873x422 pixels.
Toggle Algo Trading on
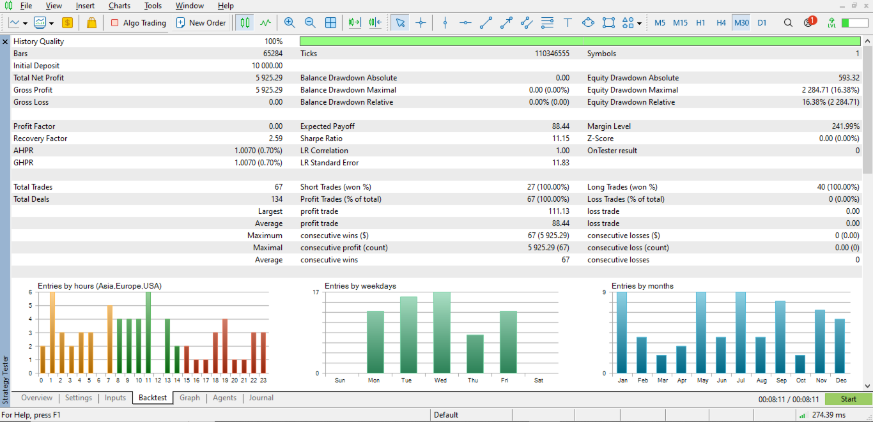tap(138, 23)
